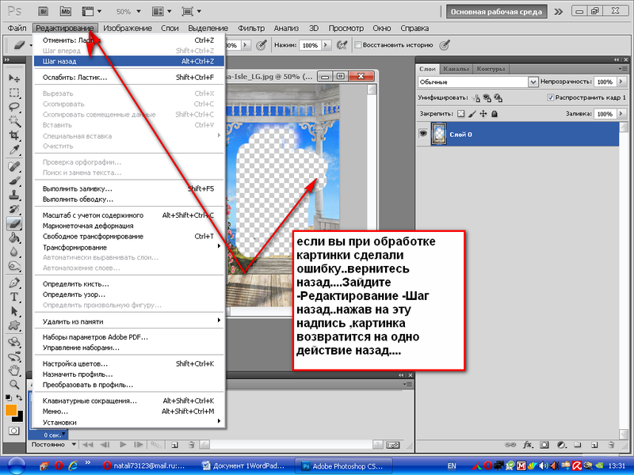The height and width of the screenshot is (475, 634).
Task: Select the Crop tool
Action: [x=14, y=135]
